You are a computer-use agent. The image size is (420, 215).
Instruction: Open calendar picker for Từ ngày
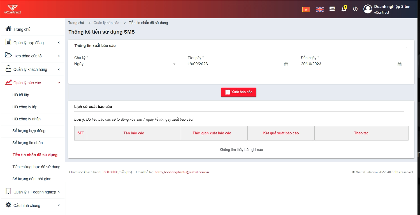286,64
